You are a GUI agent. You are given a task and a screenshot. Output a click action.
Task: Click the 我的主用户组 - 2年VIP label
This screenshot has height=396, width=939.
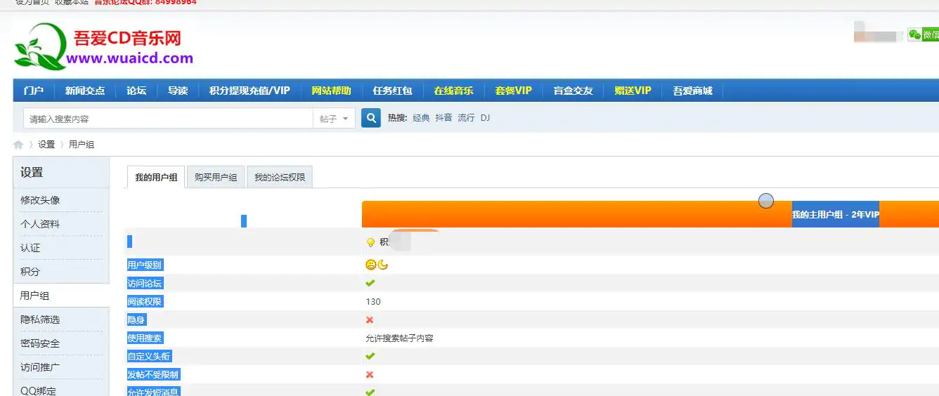tap(835, 214)
